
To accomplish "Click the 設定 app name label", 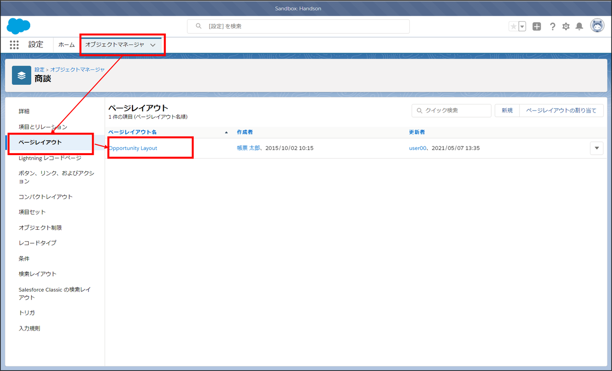I will point(36,45).
